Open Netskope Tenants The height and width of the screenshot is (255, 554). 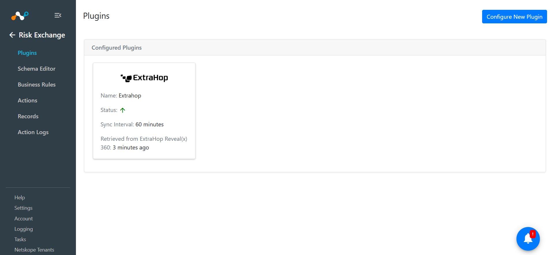pyautogui.click(x=34, y=250)
